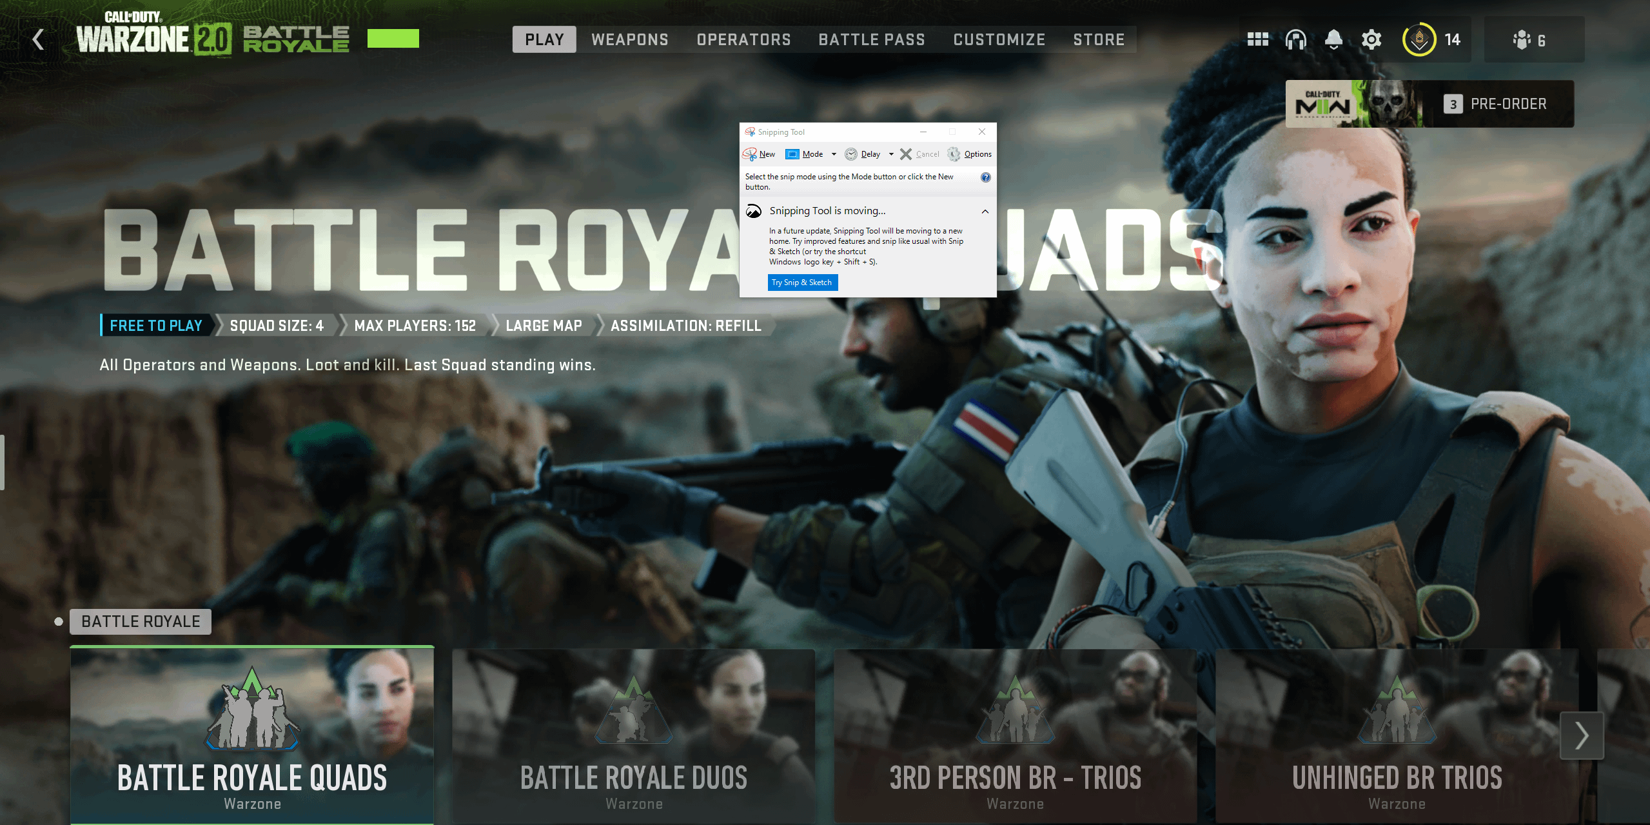Click the Mode button in Snipping Tool
1650x825 pixels.
tap(804, 154)
